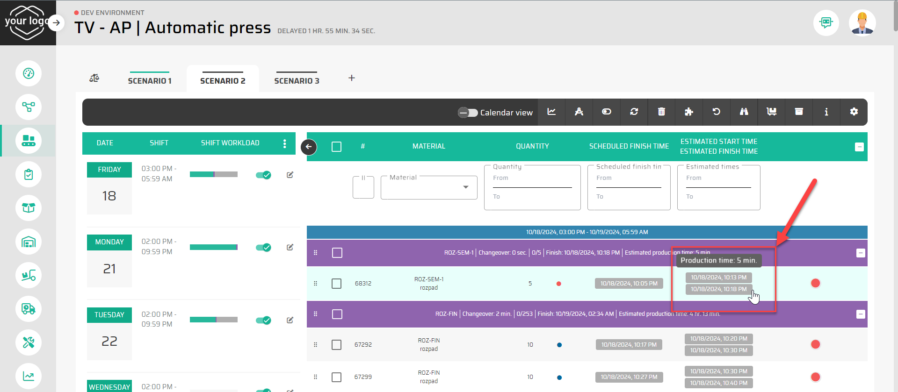Open the settings gear in toolbar

(x=854, y=112)
